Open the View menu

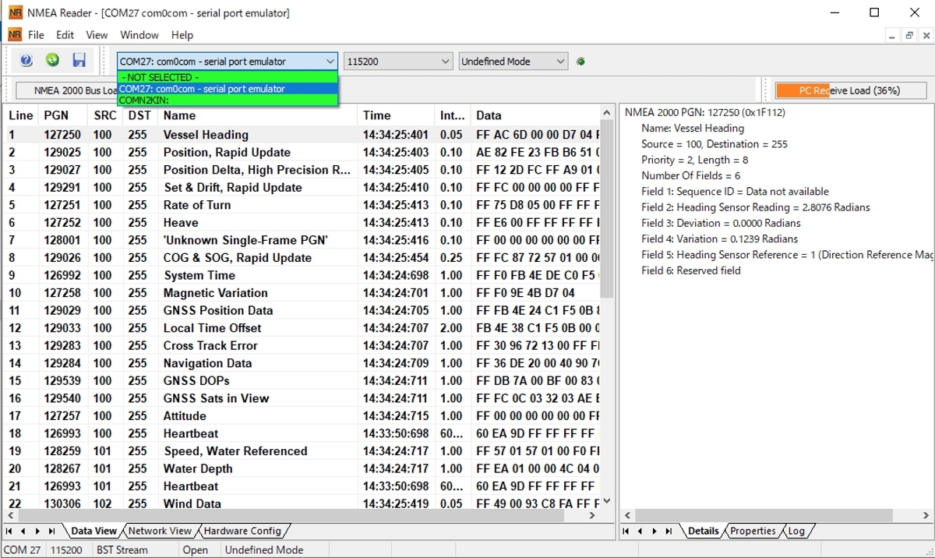tap(97, 35)
